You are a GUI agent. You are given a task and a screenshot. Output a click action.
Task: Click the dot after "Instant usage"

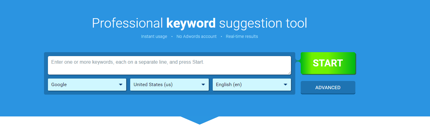[x=172, y=36]
